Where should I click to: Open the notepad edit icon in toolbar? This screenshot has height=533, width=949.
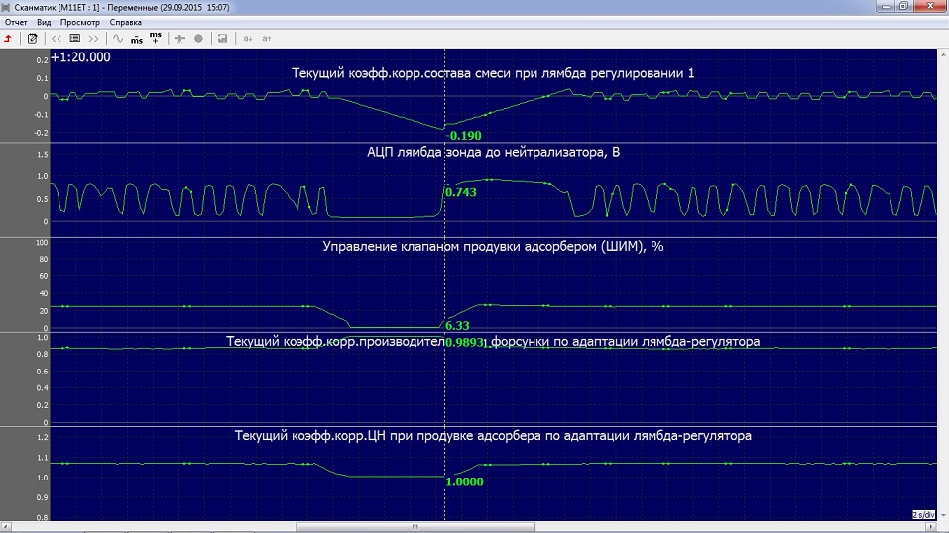coord(32,38)
